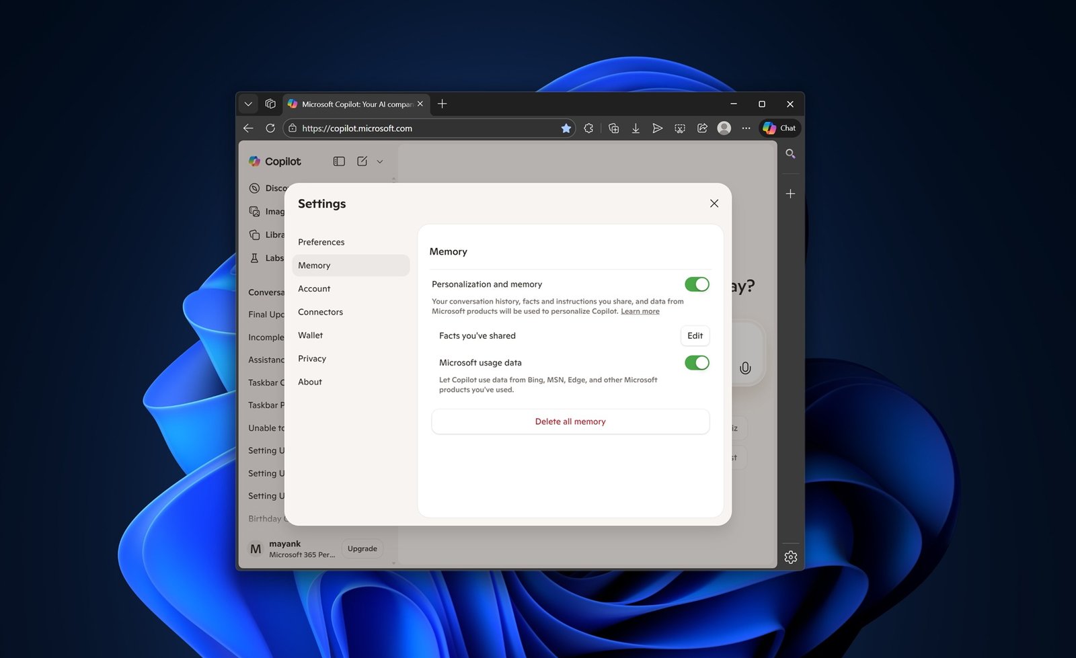1076x658 pixels.
Task: Follow the Learn more link
Action: click(x=640, y=311)
